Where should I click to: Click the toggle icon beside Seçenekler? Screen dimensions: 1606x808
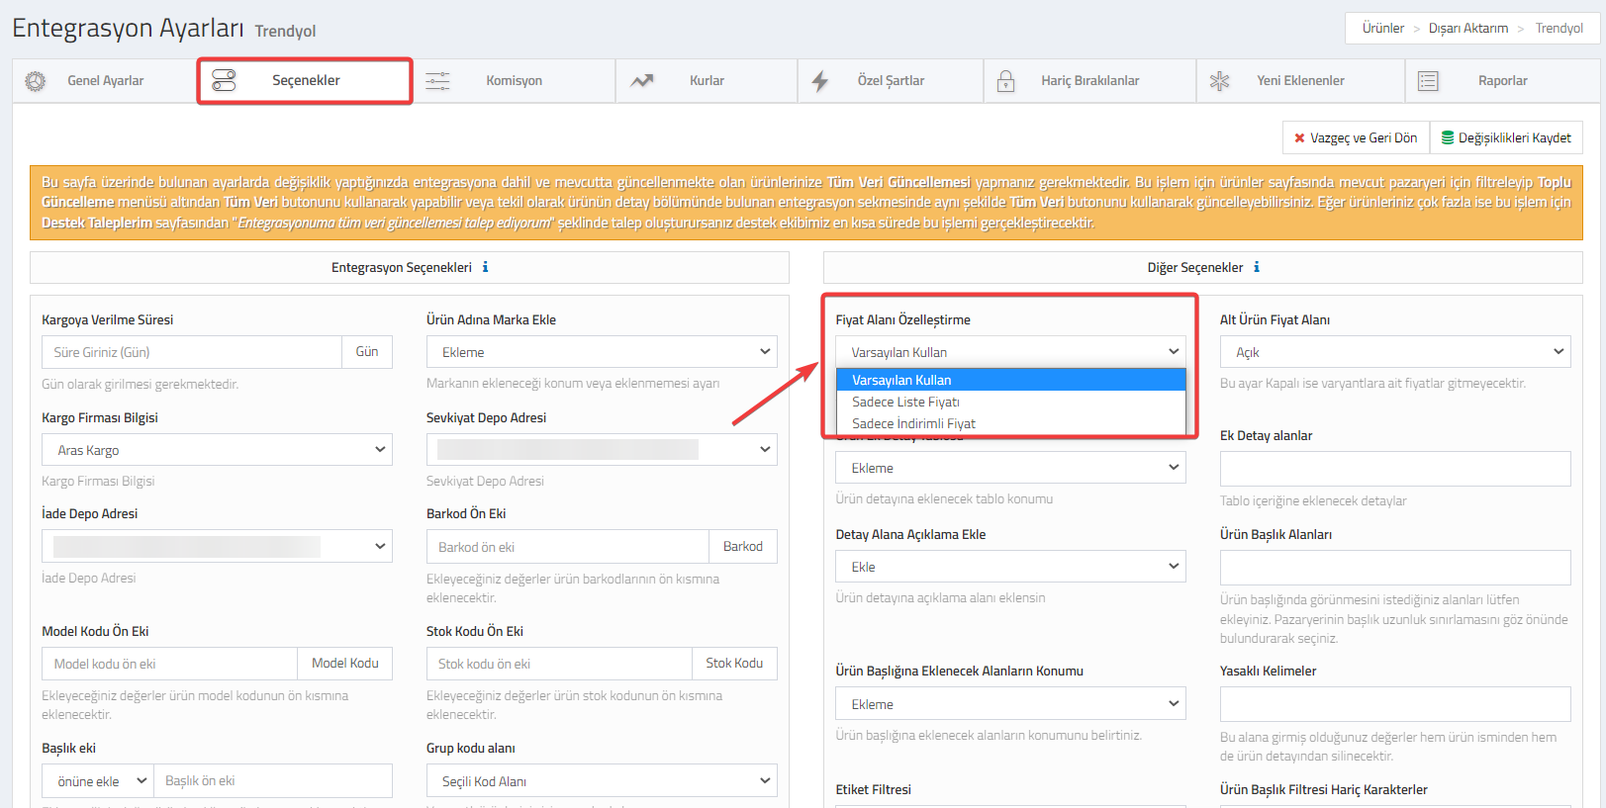pos(225,81)
